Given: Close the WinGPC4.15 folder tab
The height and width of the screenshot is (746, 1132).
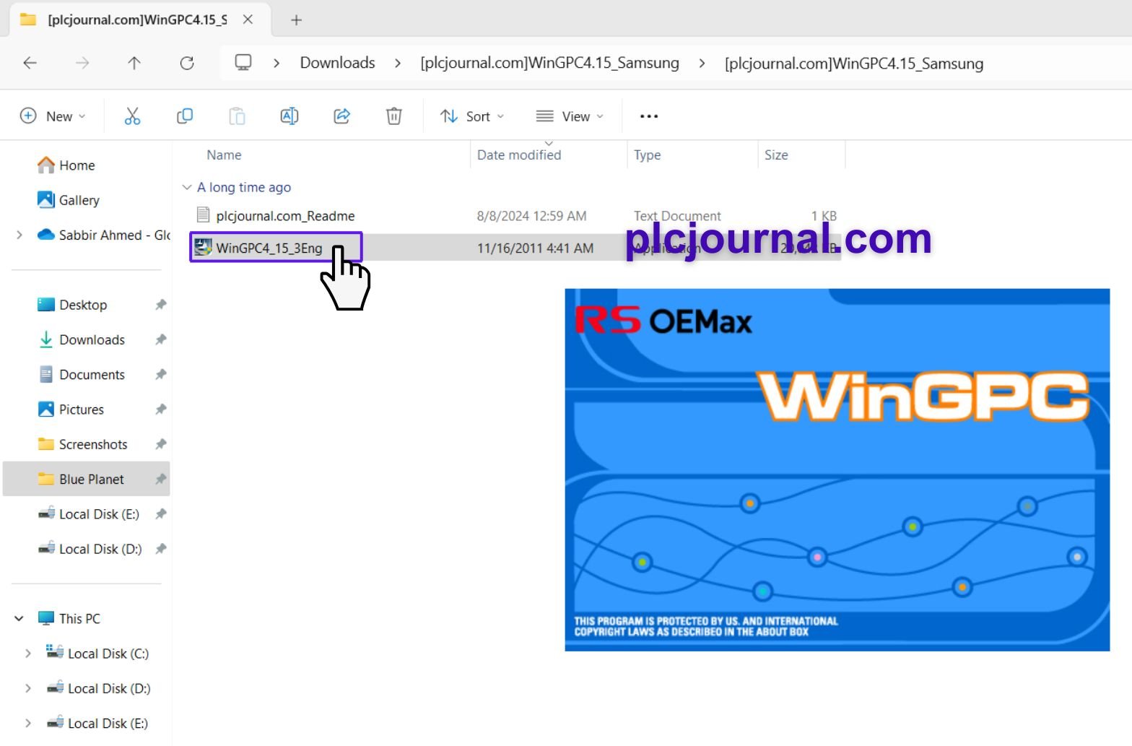Looking at the screenshot, I should 248,19.
